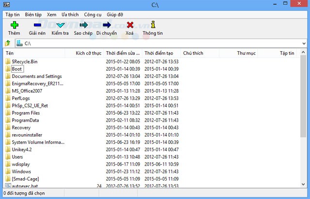Screen dimensions: 310x199
Task: Sort by Thời điểm sửa column header
Action: click(x=123, y=53)
